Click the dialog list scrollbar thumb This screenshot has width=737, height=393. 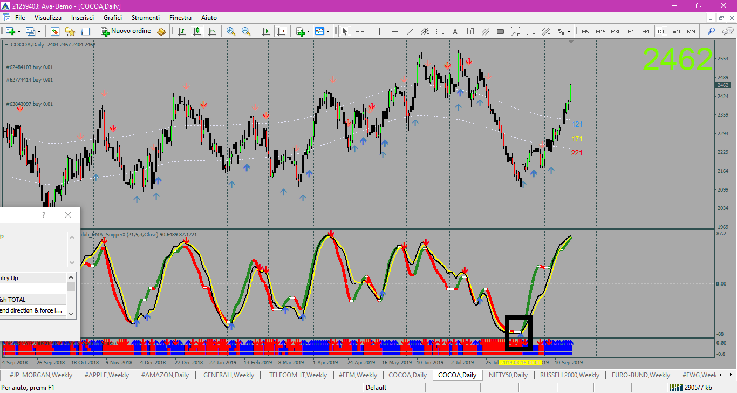click(71, 286)
